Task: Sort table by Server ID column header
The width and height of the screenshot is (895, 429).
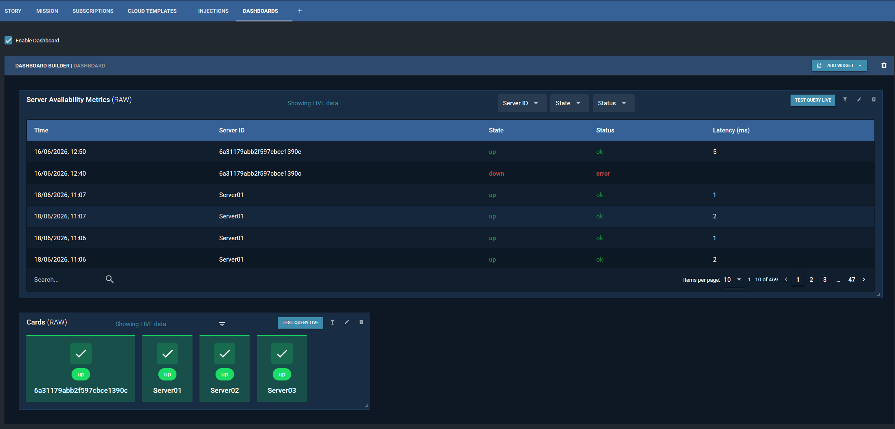Action: coord(232,130)
